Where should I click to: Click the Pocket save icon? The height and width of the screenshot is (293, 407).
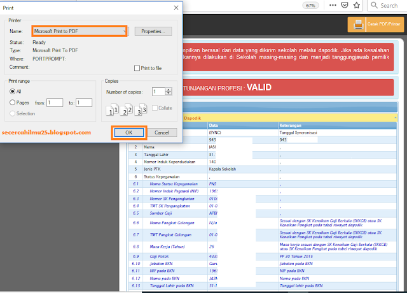point(345,5)
